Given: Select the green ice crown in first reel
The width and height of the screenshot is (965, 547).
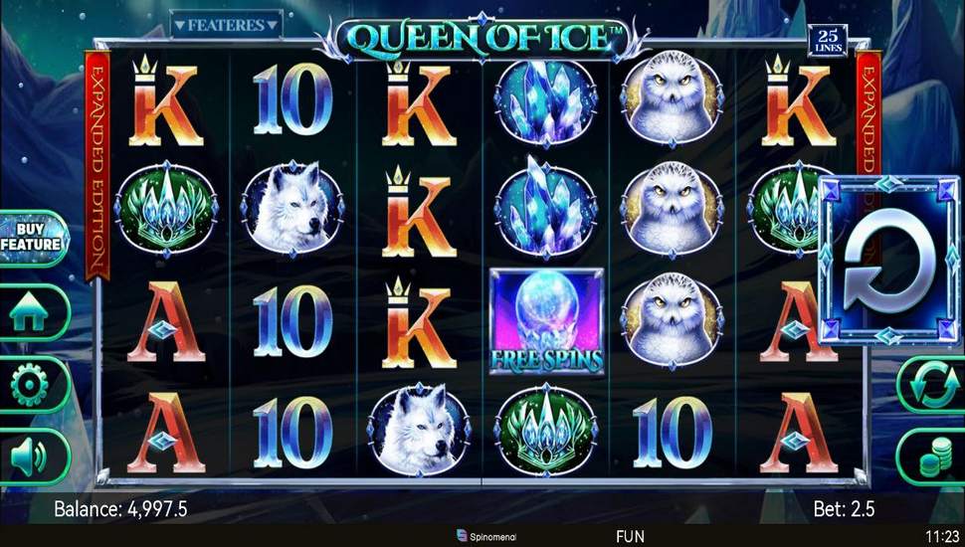Looking at the screenshot, I should [x=166, y=209].
